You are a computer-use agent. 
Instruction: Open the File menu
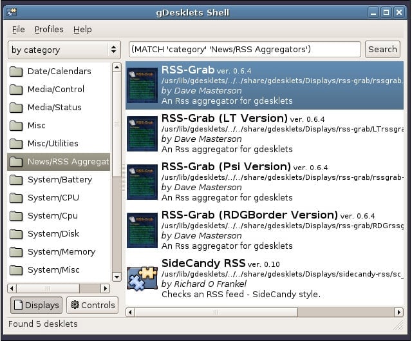[19, 30]
